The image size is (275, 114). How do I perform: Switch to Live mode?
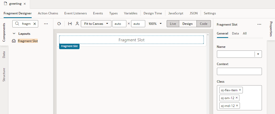[173, 24]
